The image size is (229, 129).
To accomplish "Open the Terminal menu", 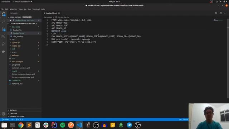I will 36,9.
